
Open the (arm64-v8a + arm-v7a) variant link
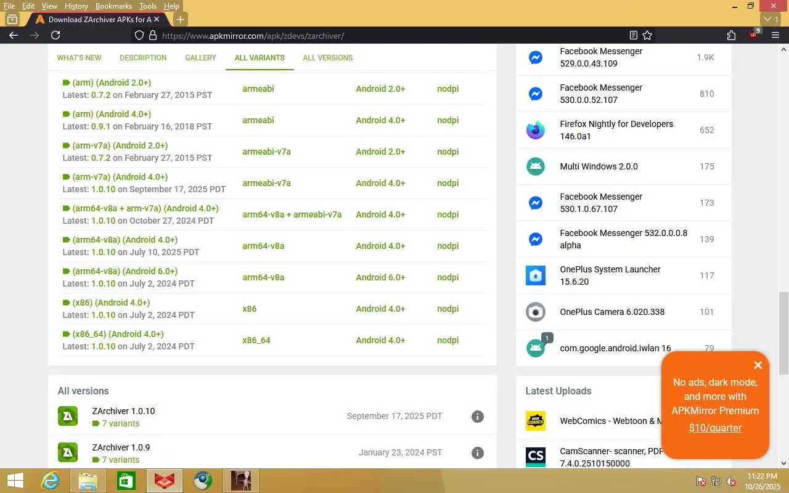145,208
